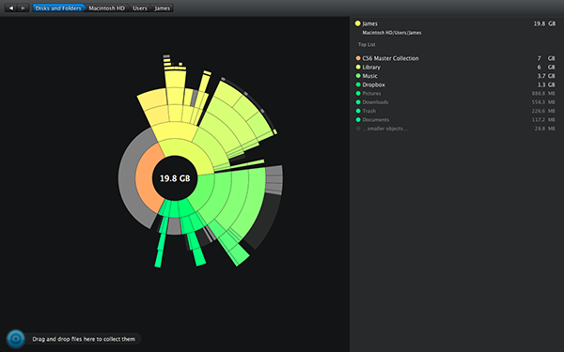Select Downloads in the top list
Viewport: 564px width, 352px height.
pos(375,102)
